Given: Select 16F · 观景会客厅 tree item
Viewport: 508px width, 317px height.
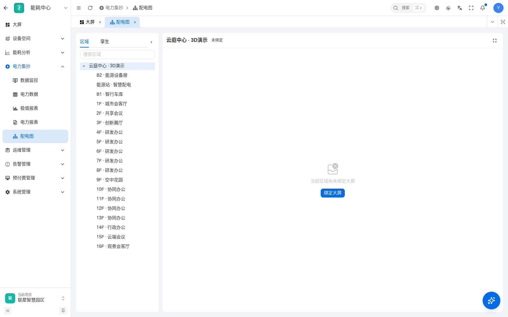Looking at the screenshot, I should (x=113, y=246).
